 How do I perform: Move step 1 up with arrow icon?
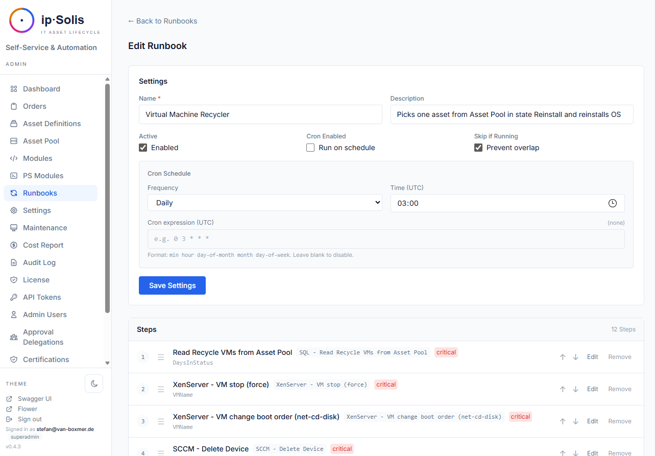tap(563, 357)
